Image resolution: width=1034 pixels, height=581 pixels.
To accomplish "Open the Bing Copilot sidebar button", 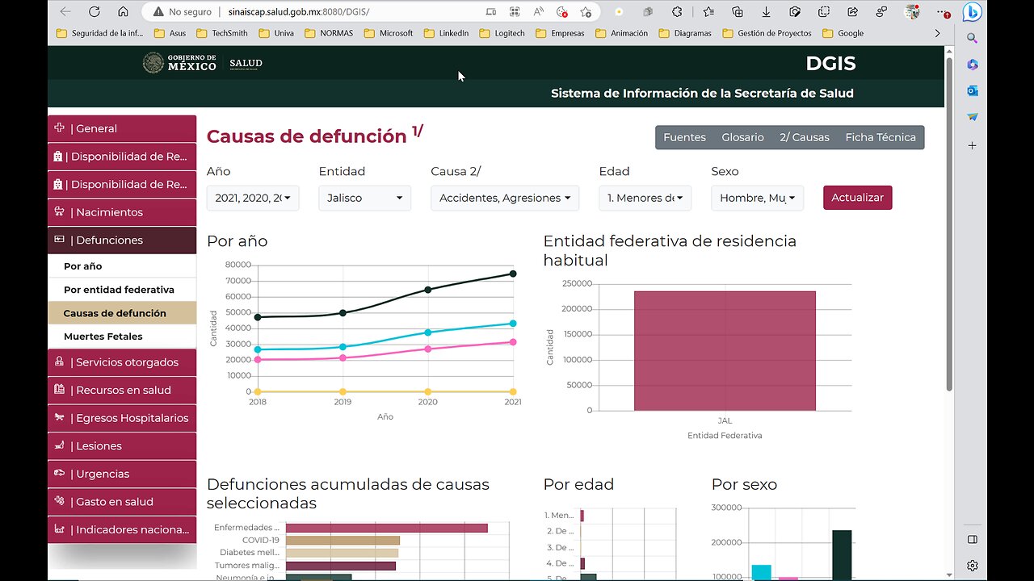I will coord(973,12).
